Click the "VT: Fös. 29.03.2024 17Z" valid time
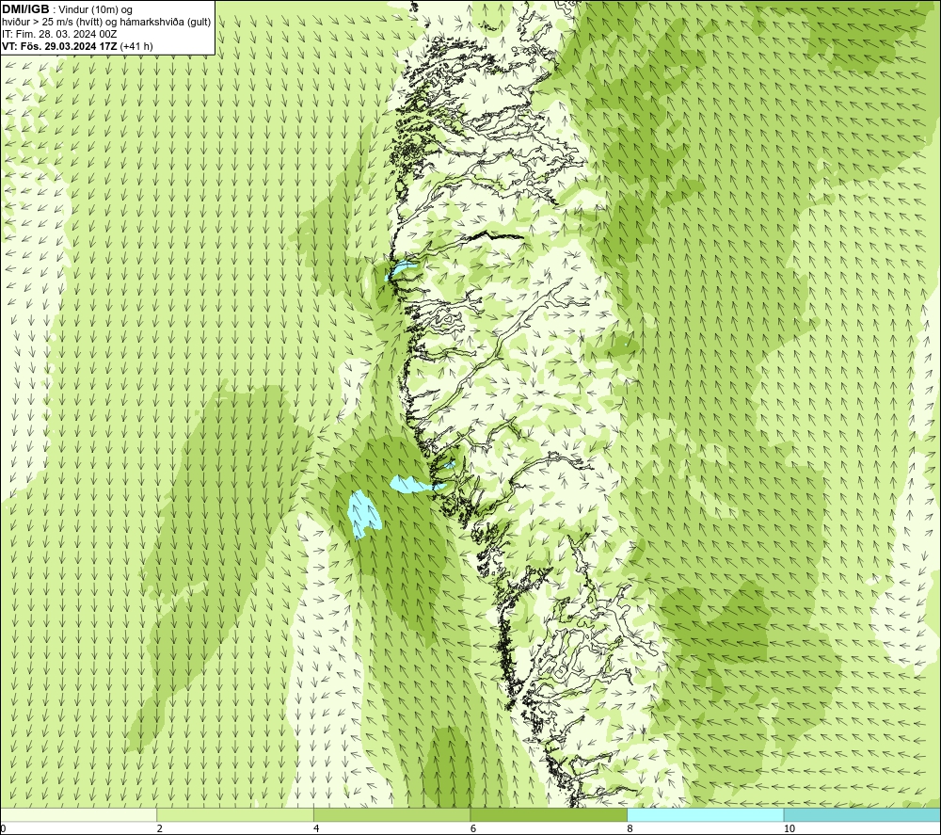Screen dimensions: 941x835 [60, 46]
